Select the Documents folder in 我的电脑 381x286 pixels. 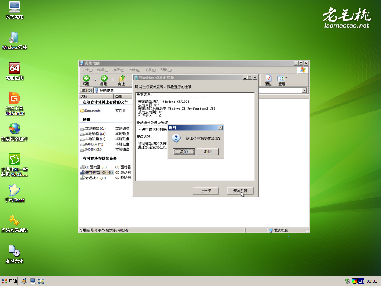90,111
